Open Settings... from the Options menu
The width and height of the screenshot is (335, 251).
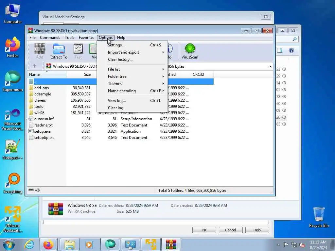point(132,45)
